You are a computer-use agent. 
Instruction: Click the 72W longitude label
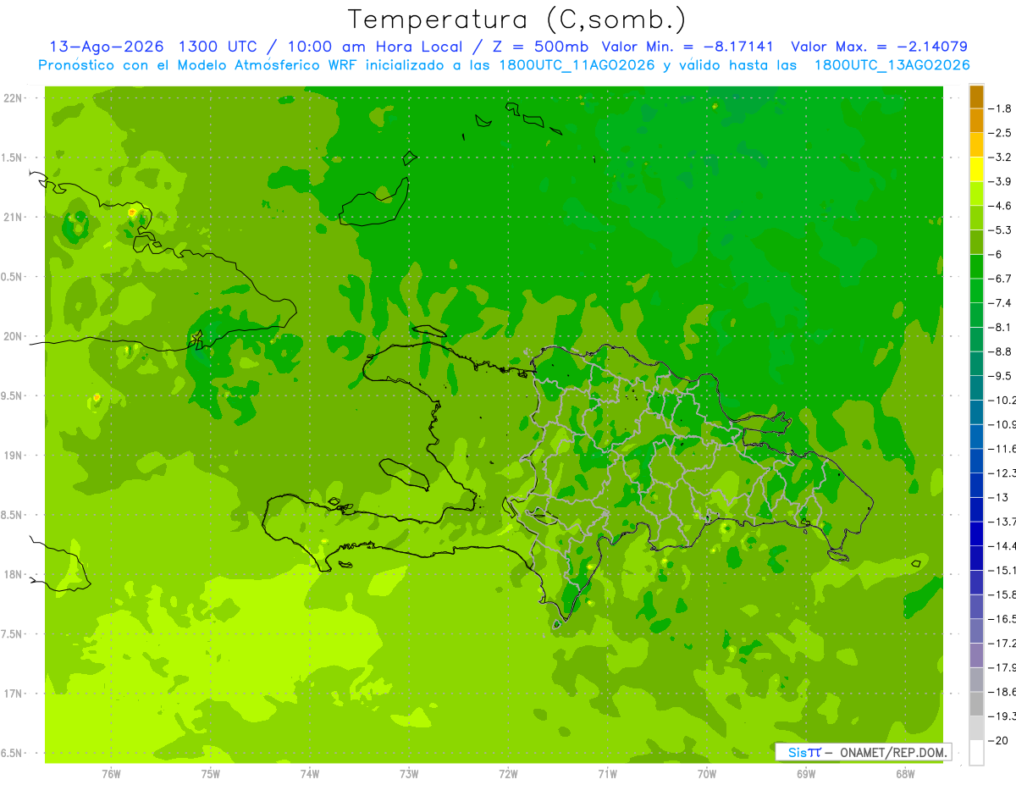coord(508,773)
